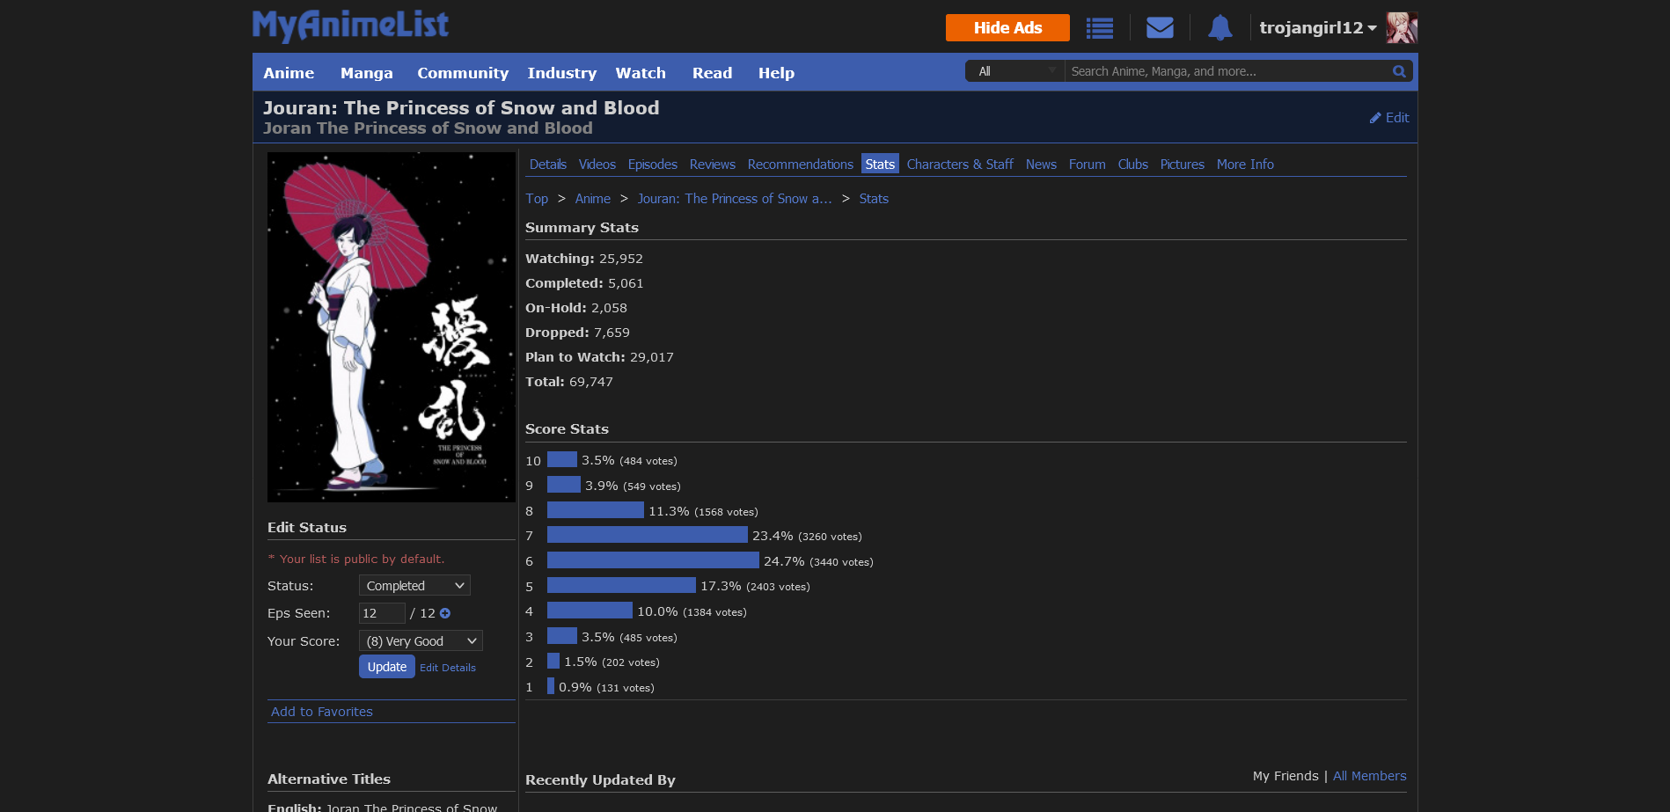Screen dimensions: 1670x812
Task: Click the Anime breadcrumb link
Action: point(593,199)
